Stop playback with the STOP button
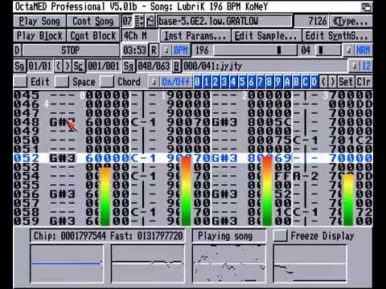386x289 pixels. click(x=71, y=50)
